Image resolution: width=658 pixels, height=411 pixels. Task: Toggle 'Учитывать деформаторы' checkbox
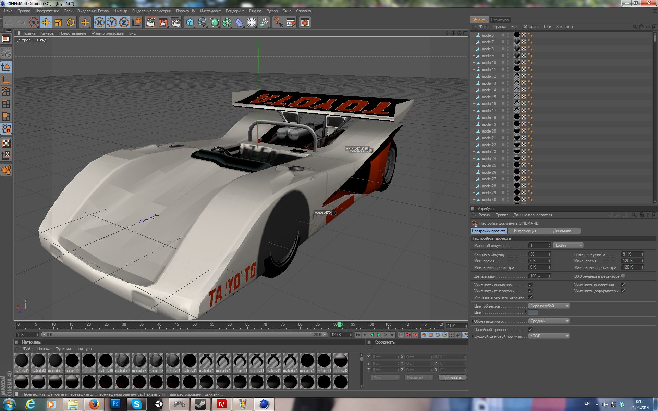coord(623,291)
